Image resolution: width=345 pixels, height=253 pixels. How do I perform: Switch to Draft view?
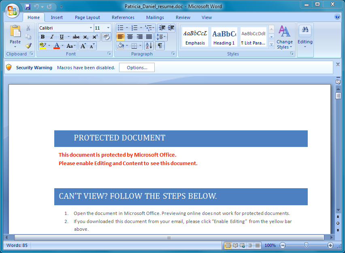point(258,245)
